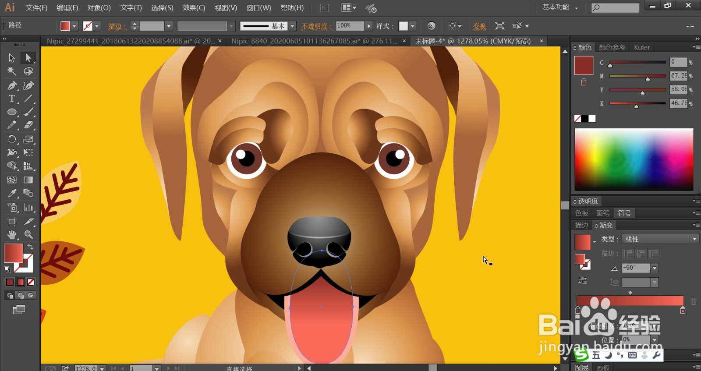The image size is (701, 371).
Task: Pick the Lasso tool
Action: (28, 71)
